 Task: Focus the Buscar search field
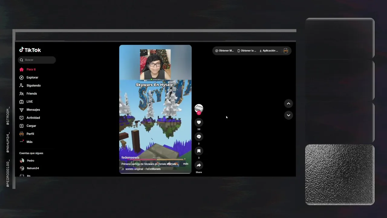pyautogui.click(x=37, y=60)
